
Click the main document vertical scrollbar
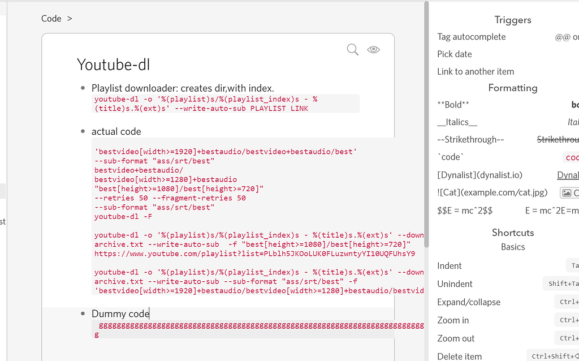coord(426,126)
